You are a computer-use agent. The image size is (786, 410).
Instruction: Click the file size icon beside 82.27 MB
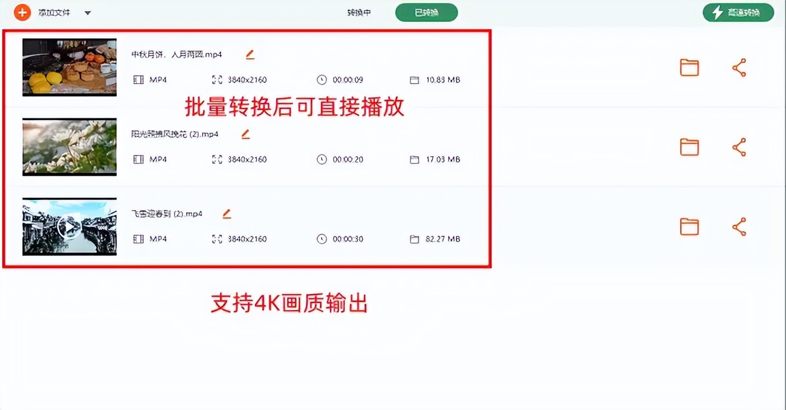click(x=414, y=239)
